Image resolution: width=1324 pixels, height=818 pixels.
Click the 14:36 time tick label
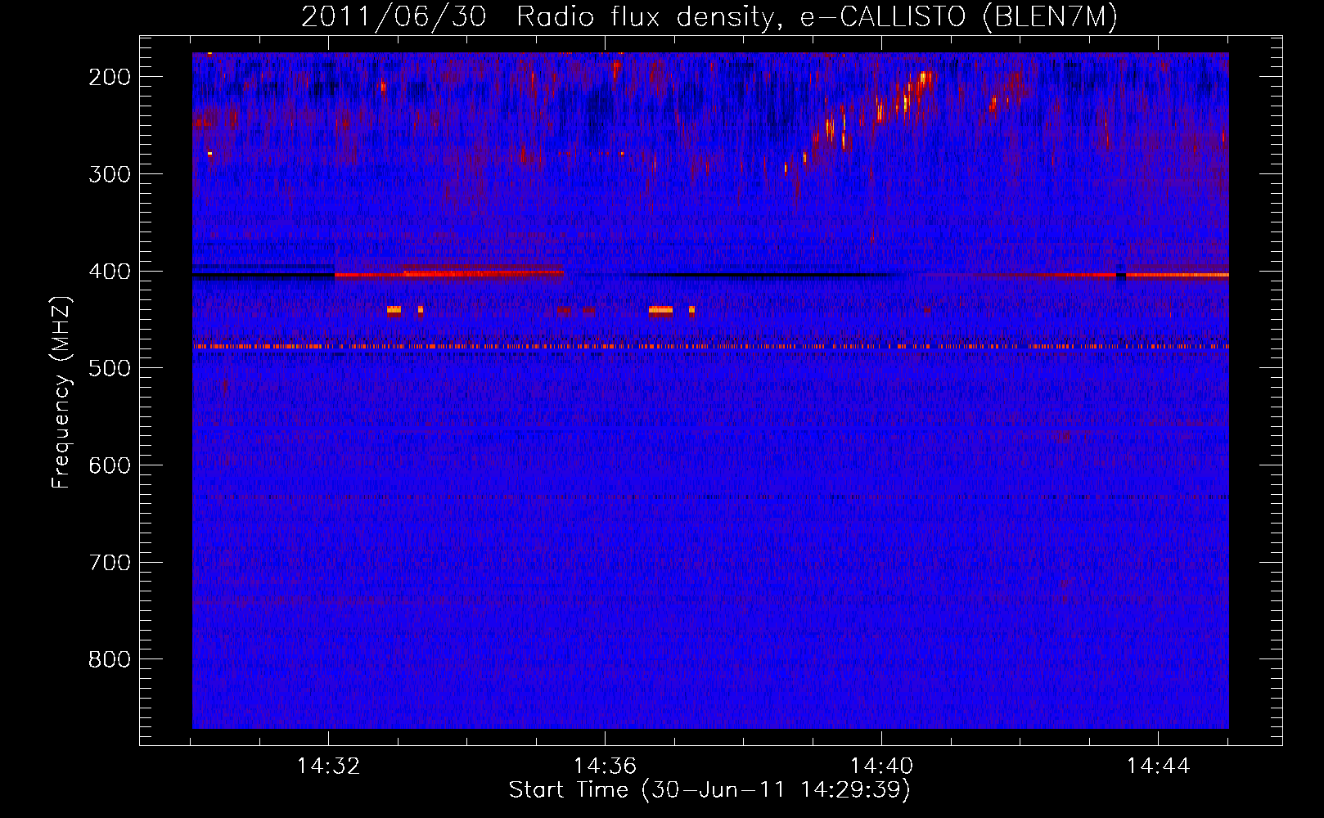[606, 766]
